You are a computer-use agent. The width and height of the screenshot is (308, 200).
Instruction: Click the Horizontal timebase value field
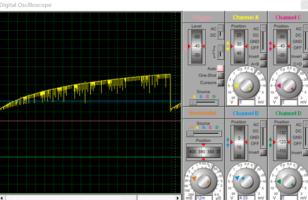point(204,198)
